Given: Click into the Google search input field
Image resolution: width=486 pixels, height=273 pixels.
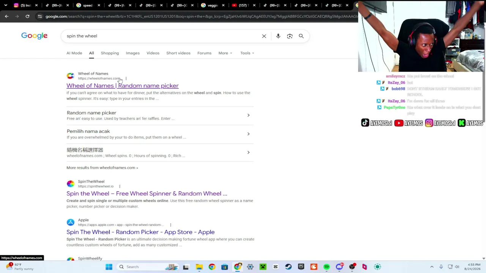Looking at the screenshot, I should point(161,36).
